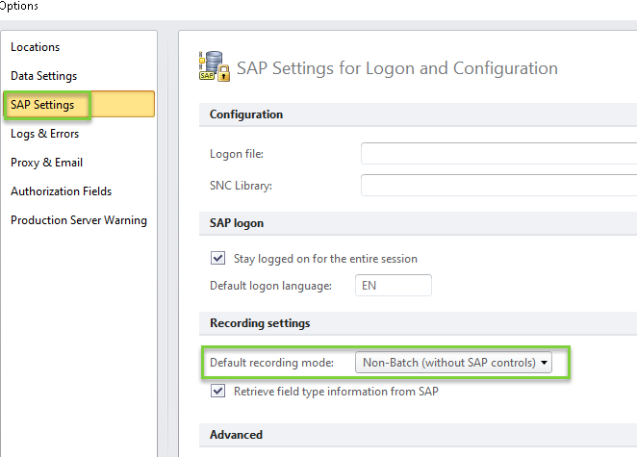The width and height of the screenshot is (637, 457).
Task: Open the Default recording mode dropdown
Action: point(453,363)
